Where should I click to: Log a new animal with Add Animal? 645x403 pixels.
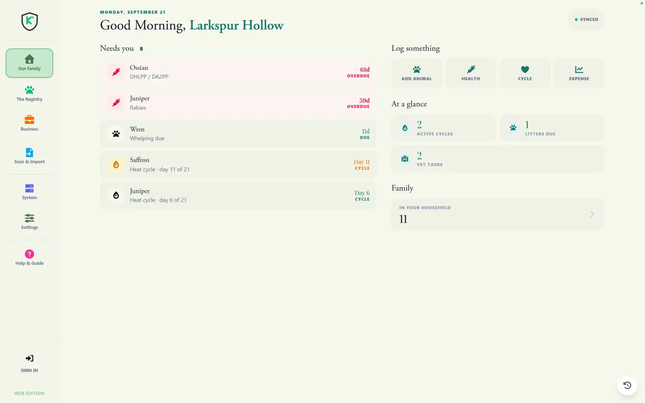coord(416,73)
